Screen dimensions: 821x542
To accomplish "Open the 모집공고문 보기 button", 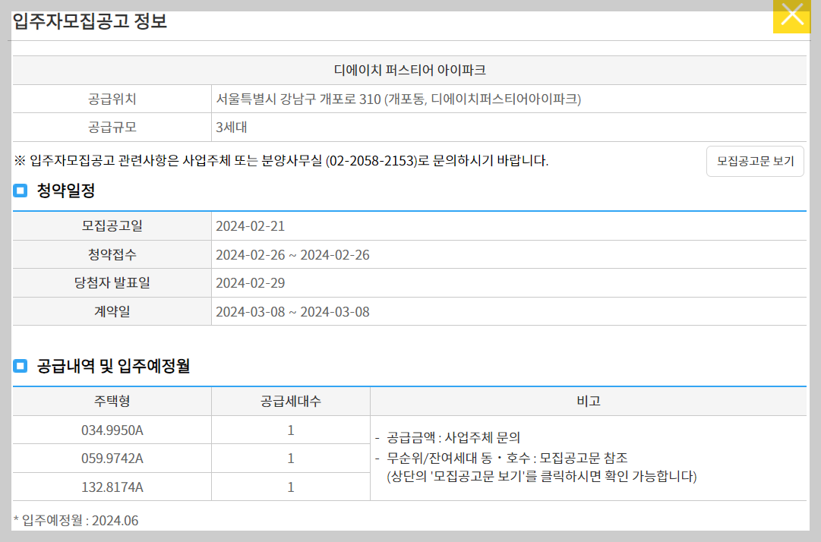I will [755, 161].
